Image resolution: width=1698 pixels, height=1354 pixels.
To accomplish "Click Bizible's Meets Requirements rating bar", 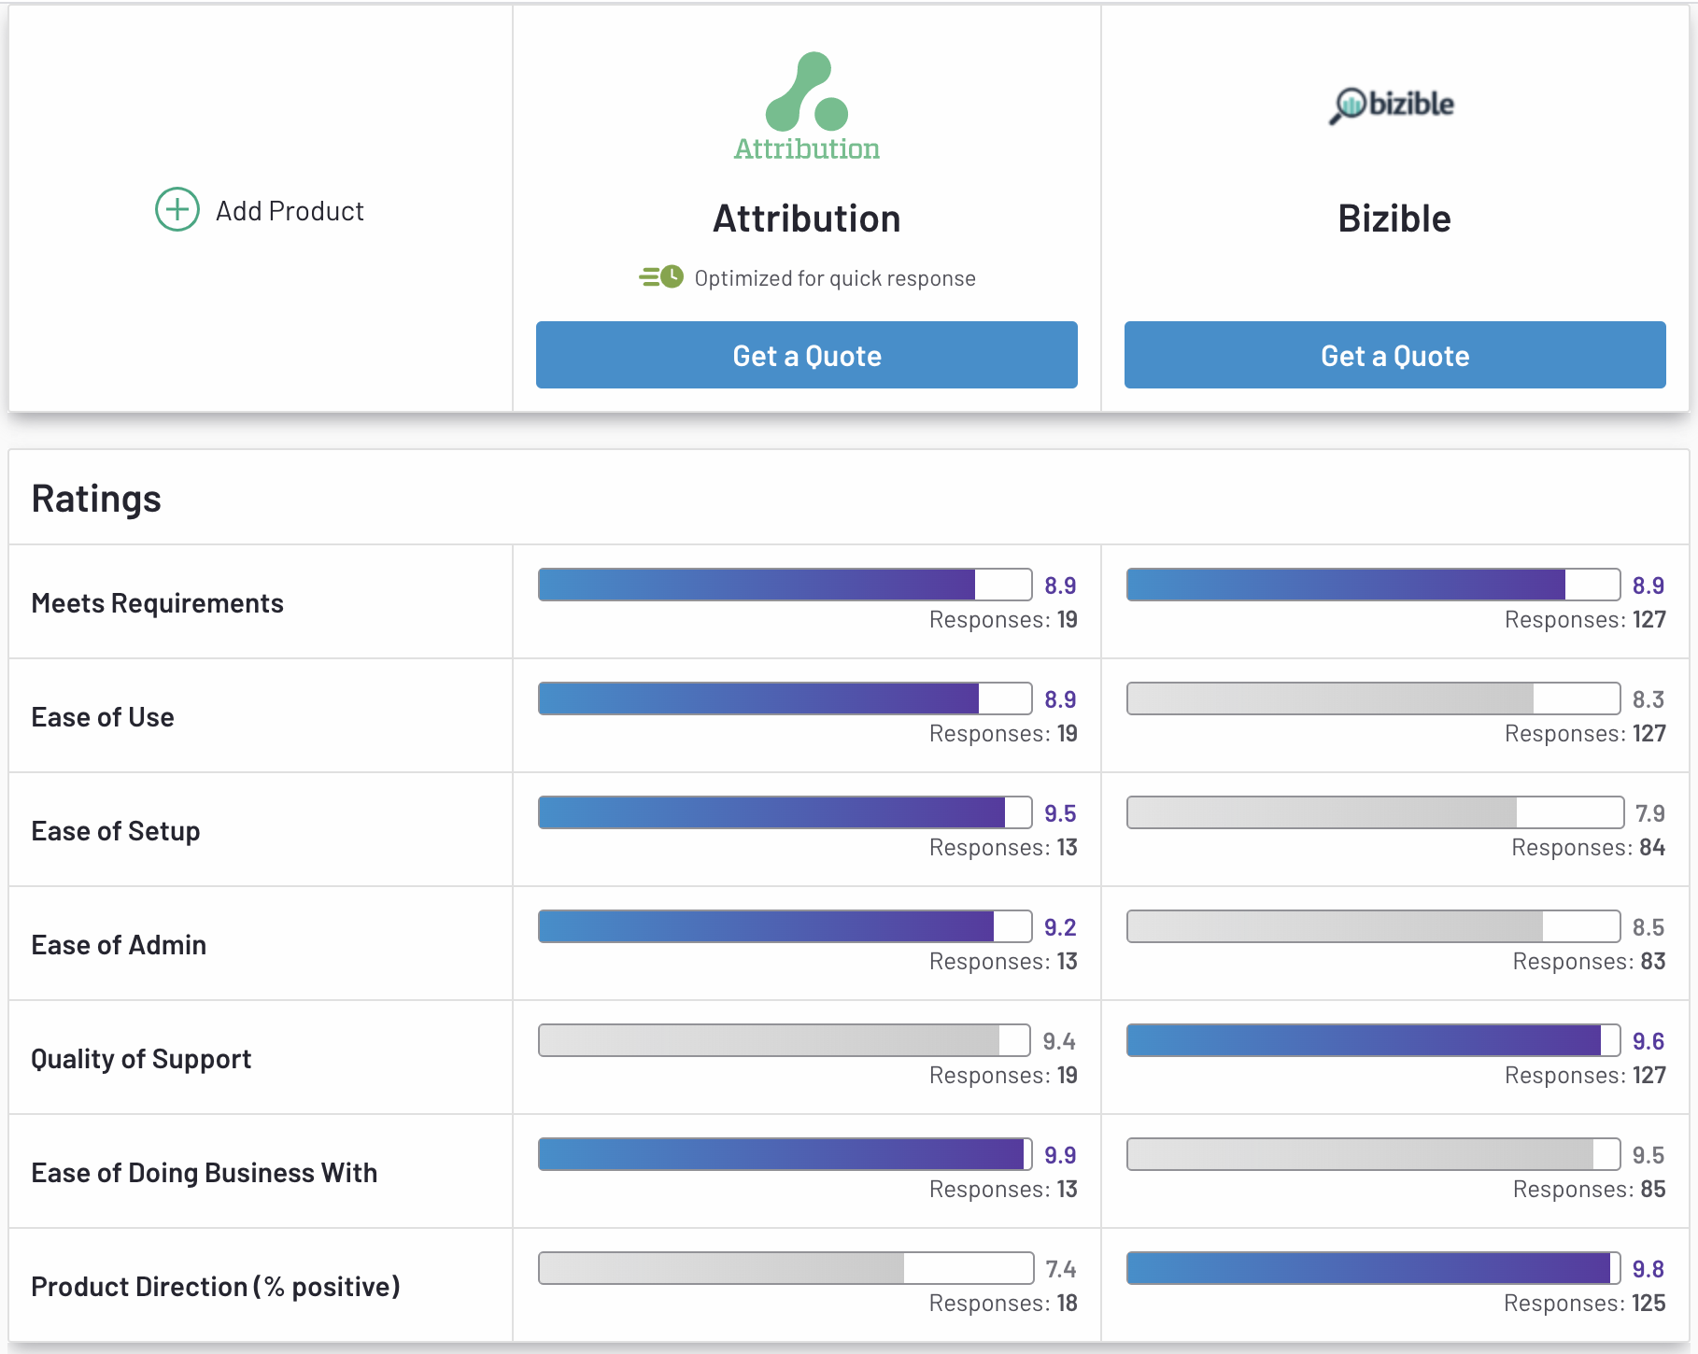I will pos(1374,585).
